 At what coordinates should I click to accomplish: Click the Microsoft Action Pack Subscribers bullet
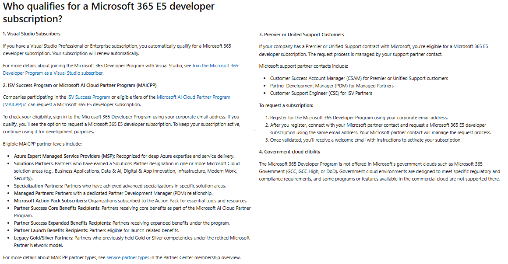[x=131, y=201]
